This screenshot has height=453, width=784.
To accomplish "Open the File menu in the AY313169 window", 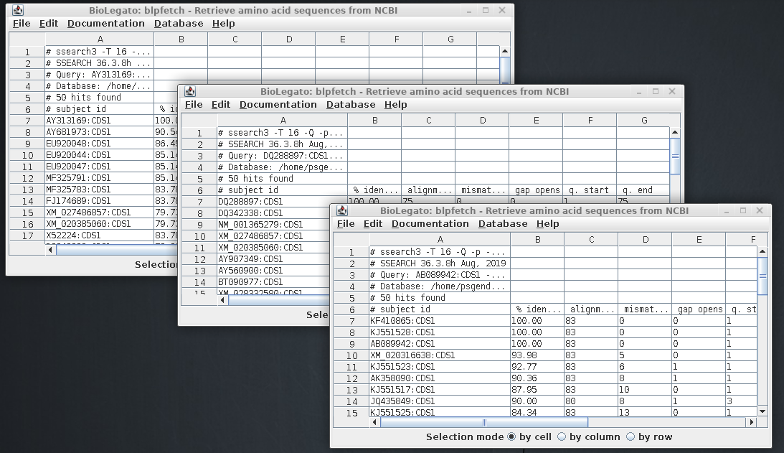I will tap(22, 24).
